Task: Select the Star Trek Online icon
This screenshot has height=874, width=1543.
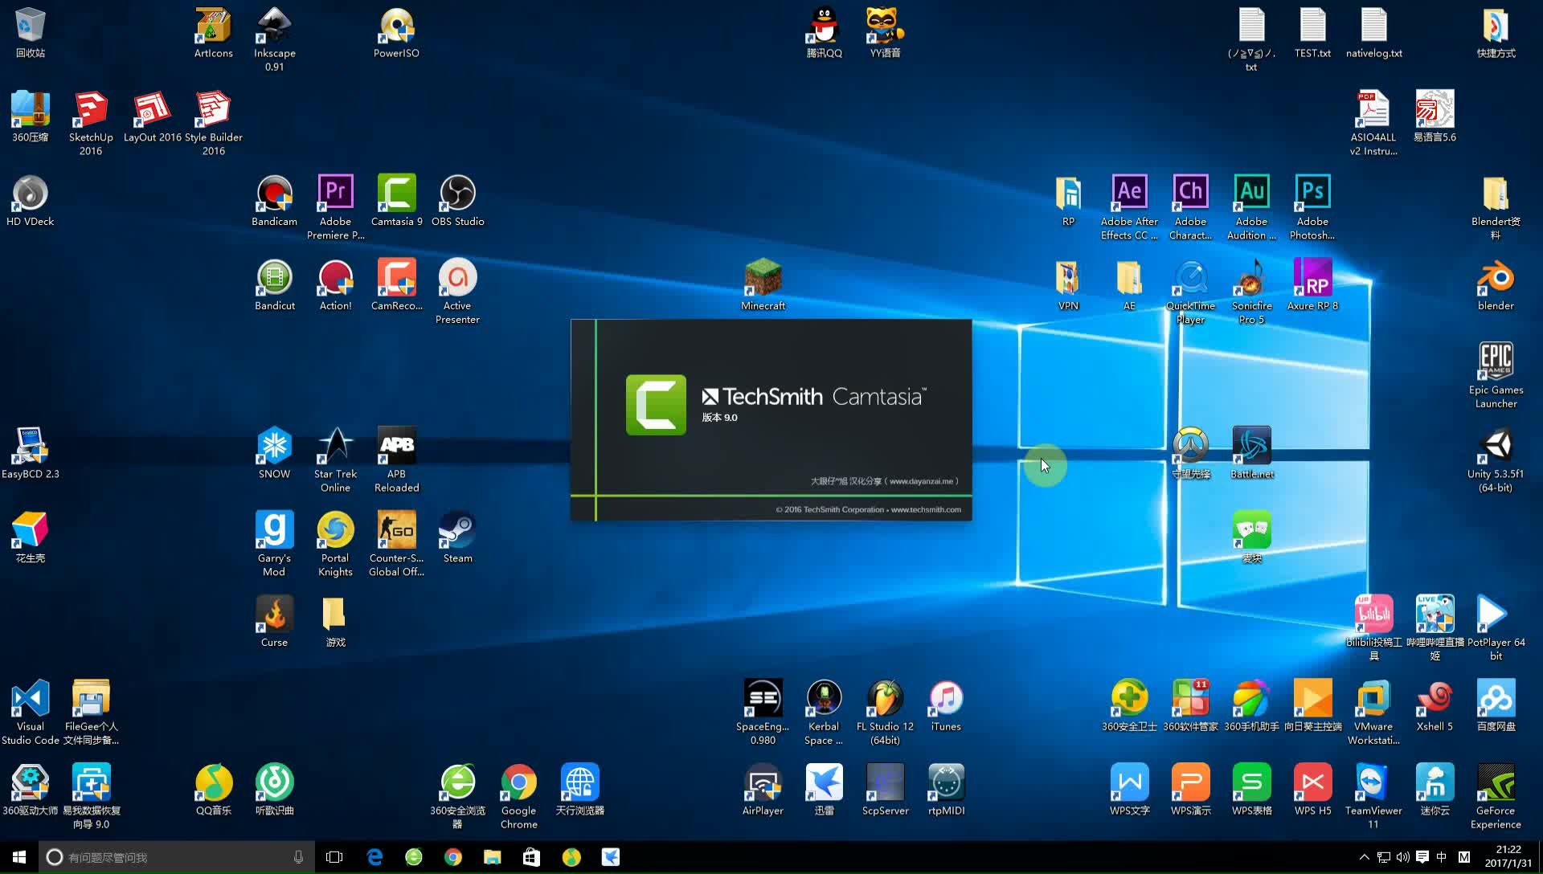Action: coord(335,460)
